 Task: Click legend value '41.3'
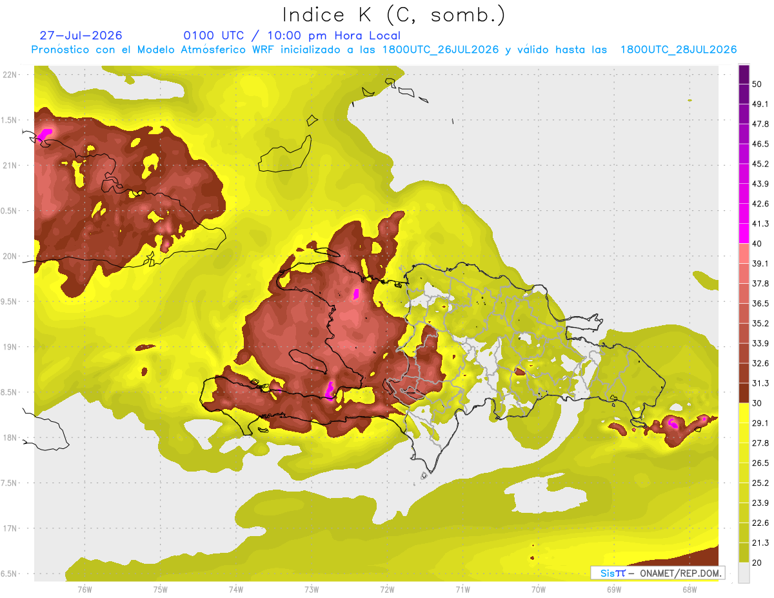(760, 224)
